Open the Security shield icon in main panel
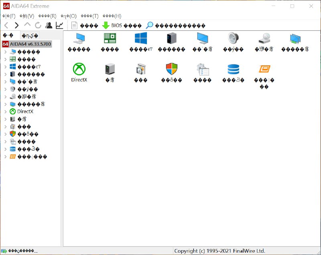Viewport: 321px width, 255px height. coord(172,69)
